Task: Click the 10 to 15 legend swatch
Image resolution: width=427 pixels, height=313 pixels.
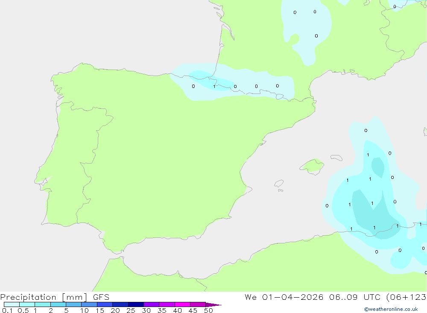Action: click(x=89, y=304)
